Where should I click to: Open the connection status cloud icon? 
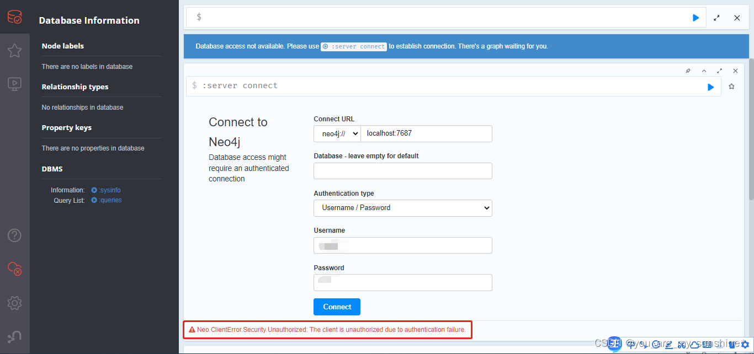14,269
